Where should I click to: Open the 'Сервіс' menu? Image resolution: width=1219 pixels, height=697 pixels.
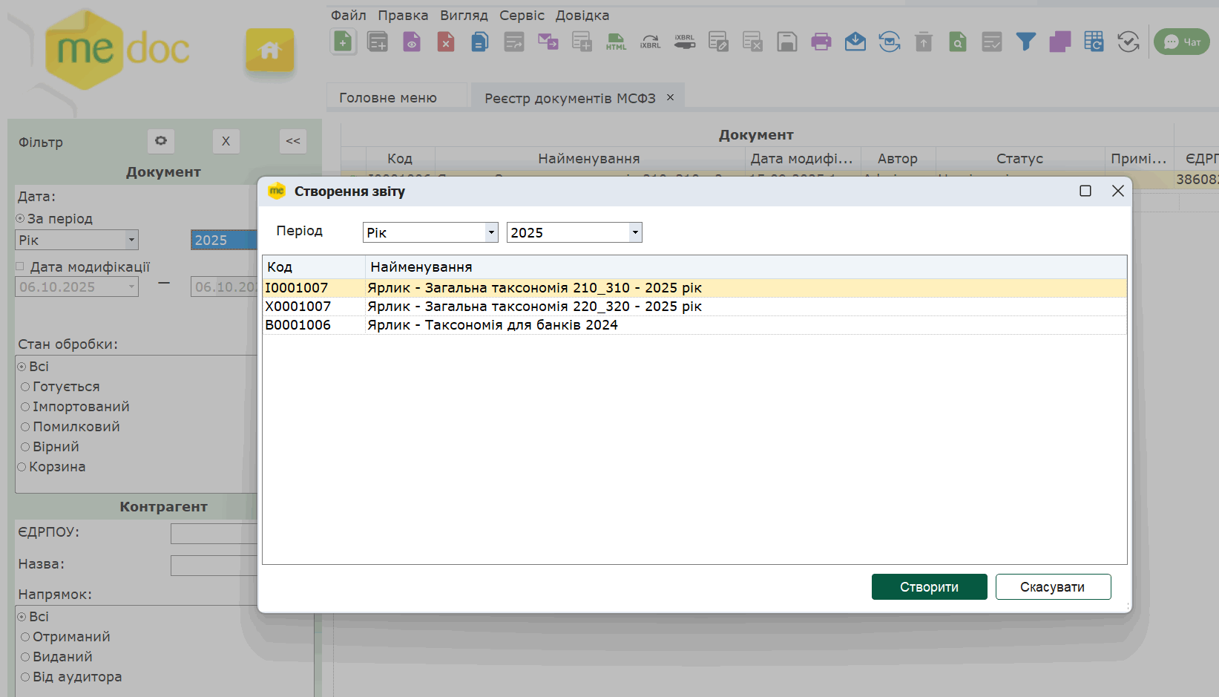522,16
